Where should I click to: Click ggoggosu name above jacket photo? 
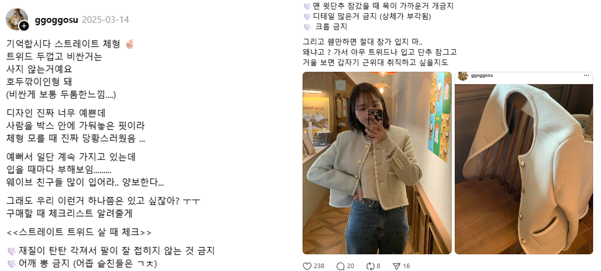[482, 75]
